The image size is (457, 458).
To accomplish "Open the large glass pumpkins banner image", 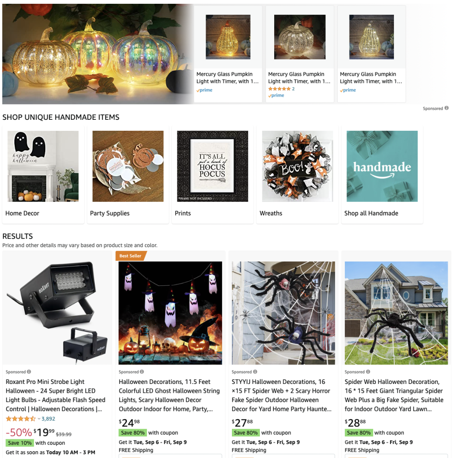I will [x=98, y=54].
